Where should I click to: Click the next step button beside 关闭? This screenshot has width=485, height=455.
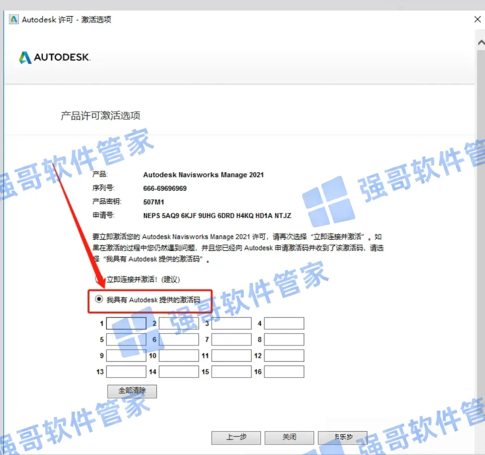point(342,437)
